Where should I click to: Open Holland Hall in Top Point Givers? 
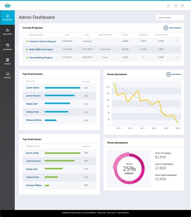coord(32,177)
